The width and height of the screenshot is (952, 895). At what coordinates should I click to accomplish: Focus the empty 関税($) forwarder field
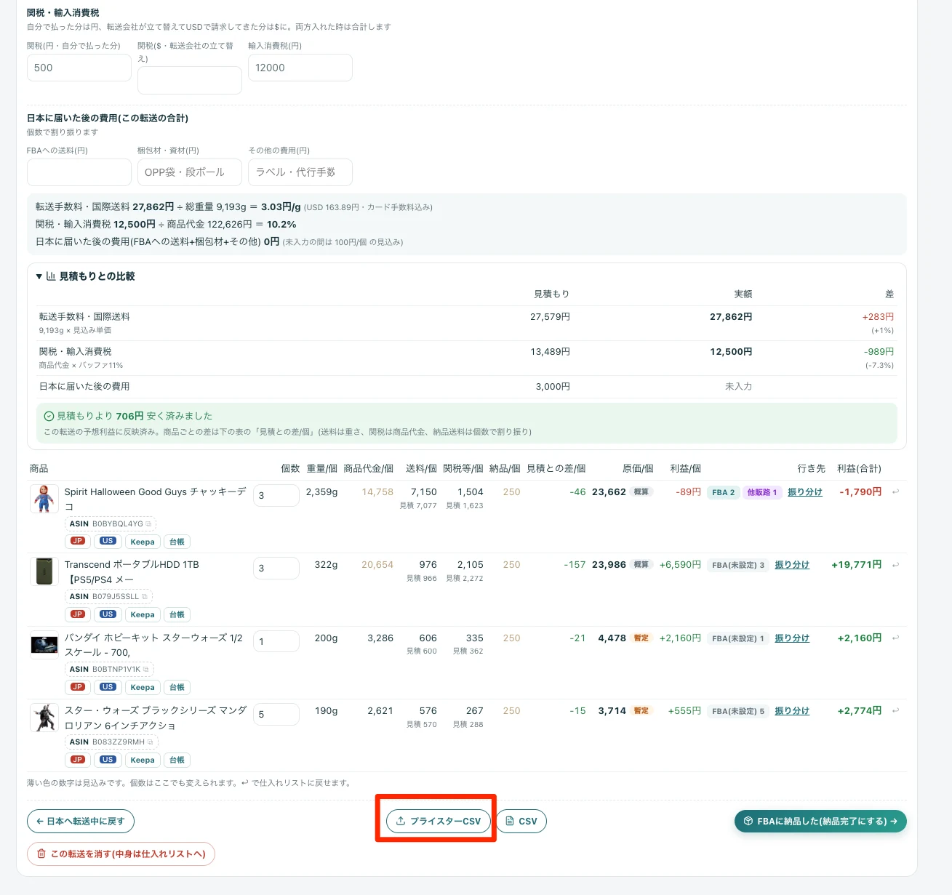[x=190, y=80]
